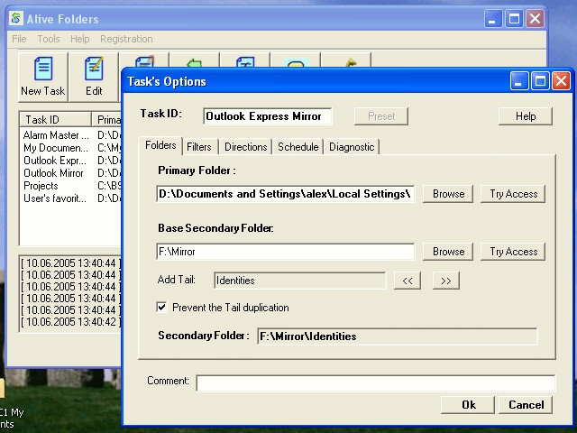Select the Schedule tab
This screenshot has height=433, width=577.
tap(298, 147)
